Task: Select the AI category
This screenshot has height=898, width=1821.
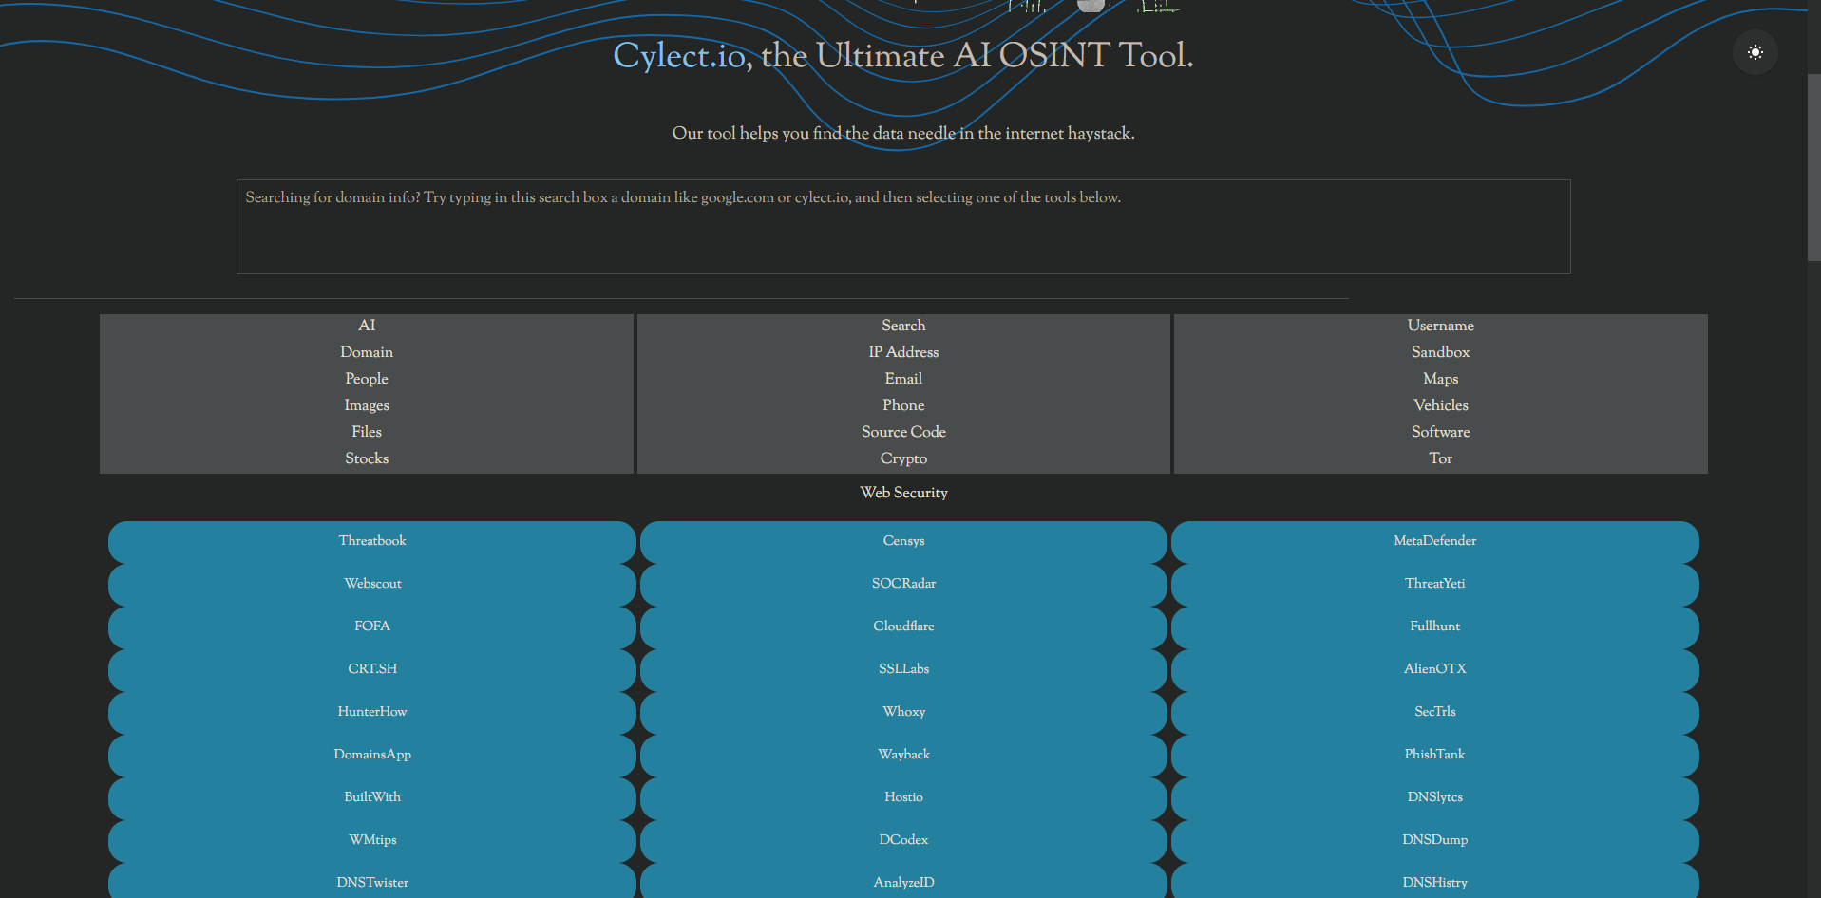Action: (x=367, y=326)
